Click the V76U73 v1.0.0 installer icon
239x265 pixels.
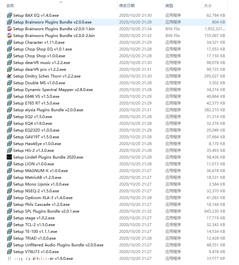(9, 251)
